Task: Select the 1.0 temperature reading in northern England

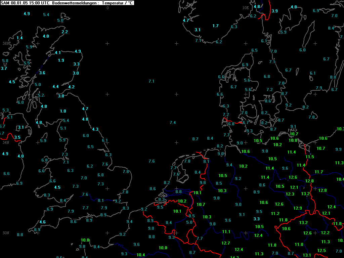Action: [x=63, y=111]
